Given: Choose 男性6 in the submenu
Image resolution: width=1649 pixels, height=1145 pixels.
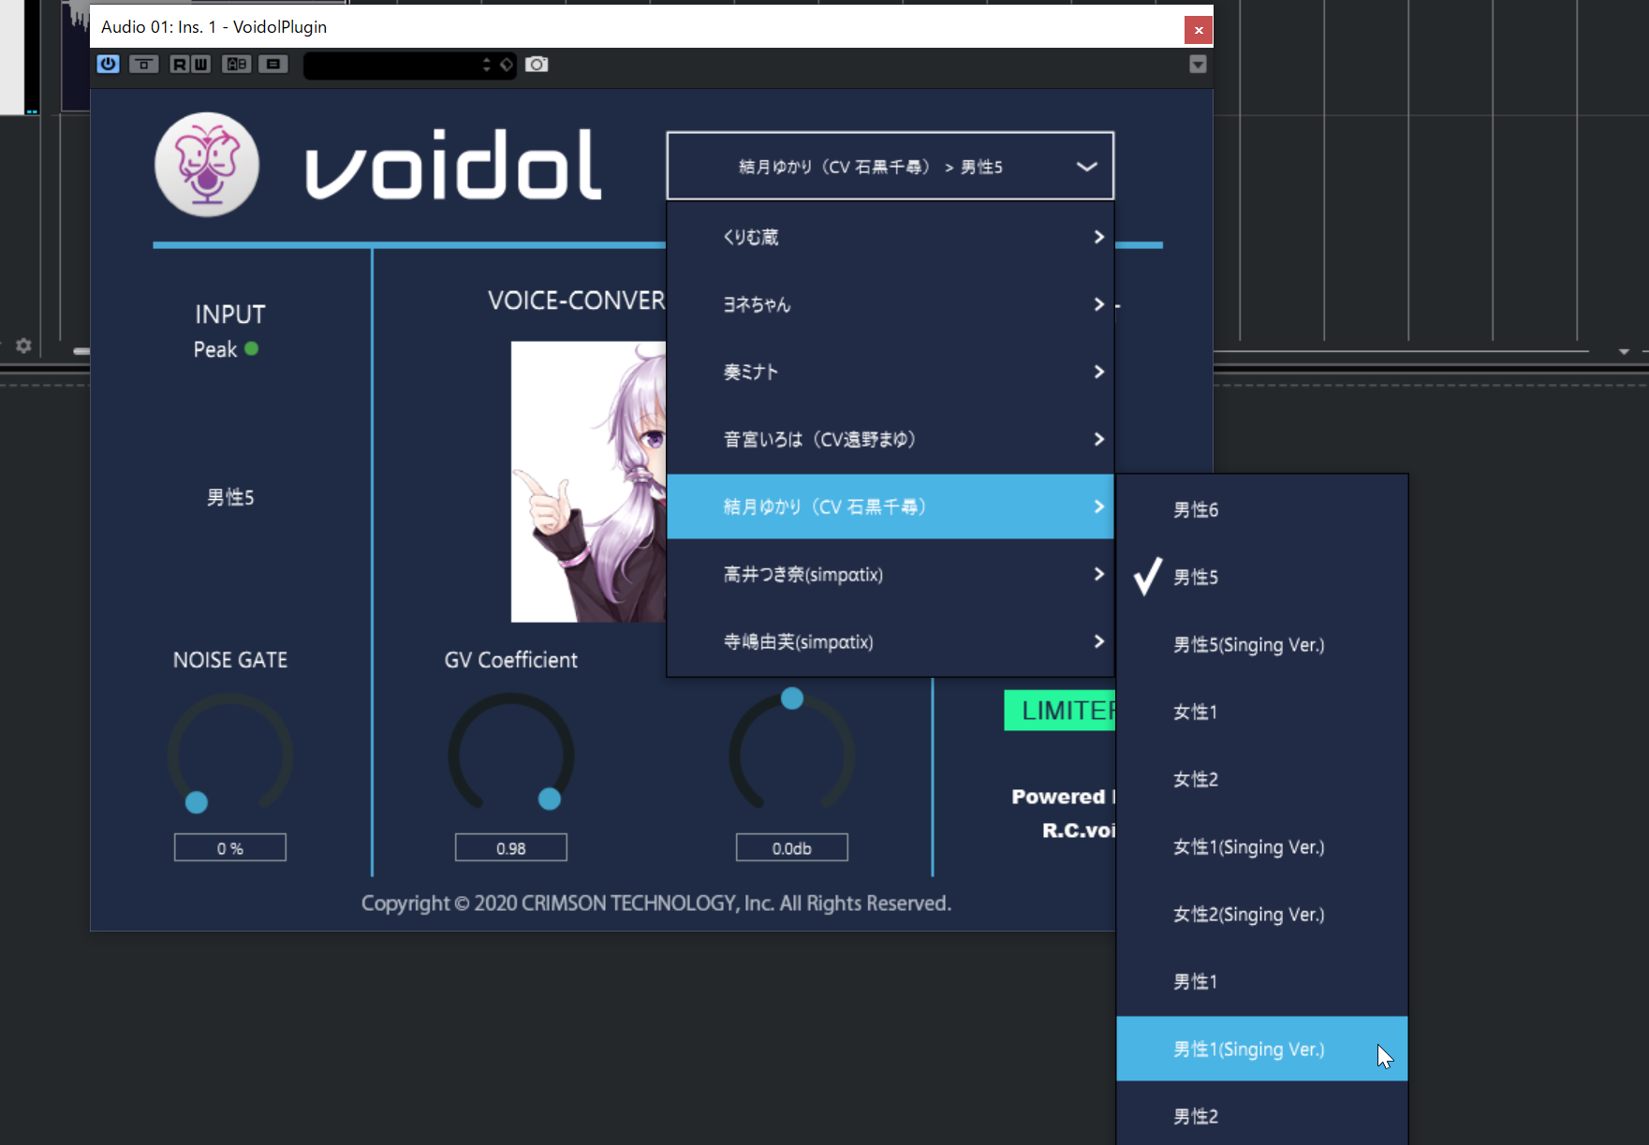Looking at the screenshot, I should pos(1262,509).
